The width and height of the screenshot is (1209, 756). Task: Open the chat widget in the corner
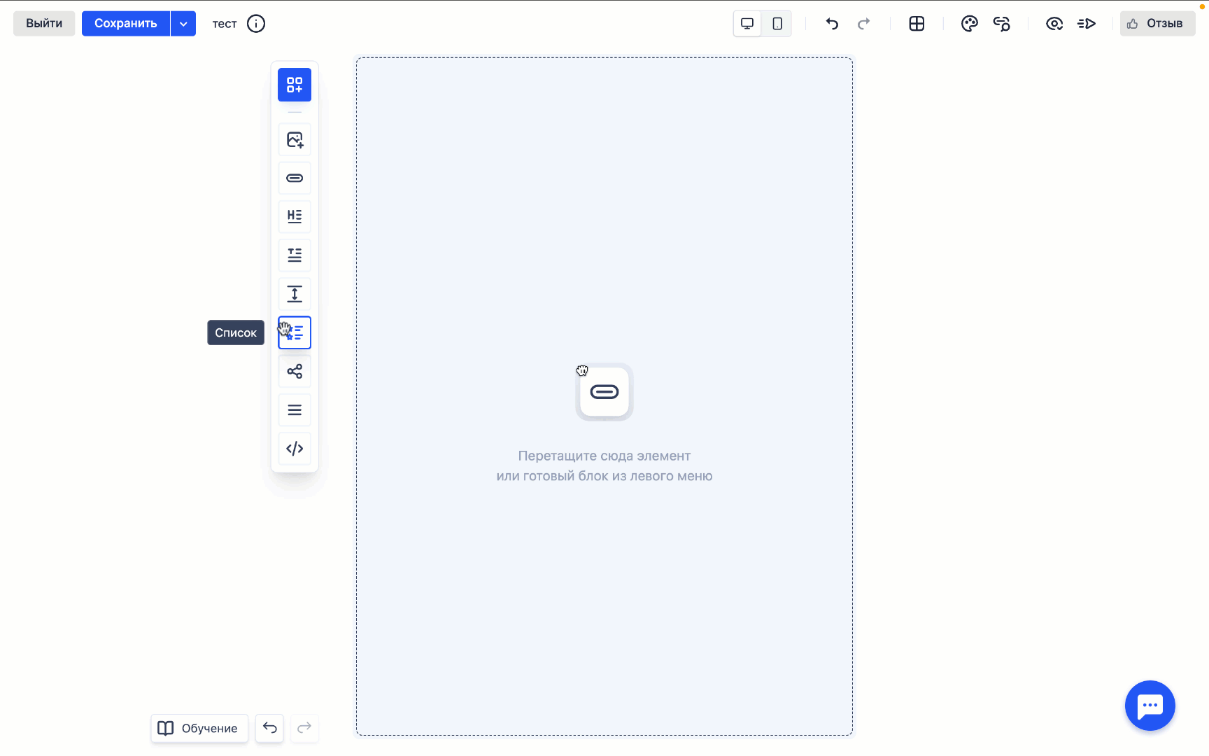point(1150,706)
